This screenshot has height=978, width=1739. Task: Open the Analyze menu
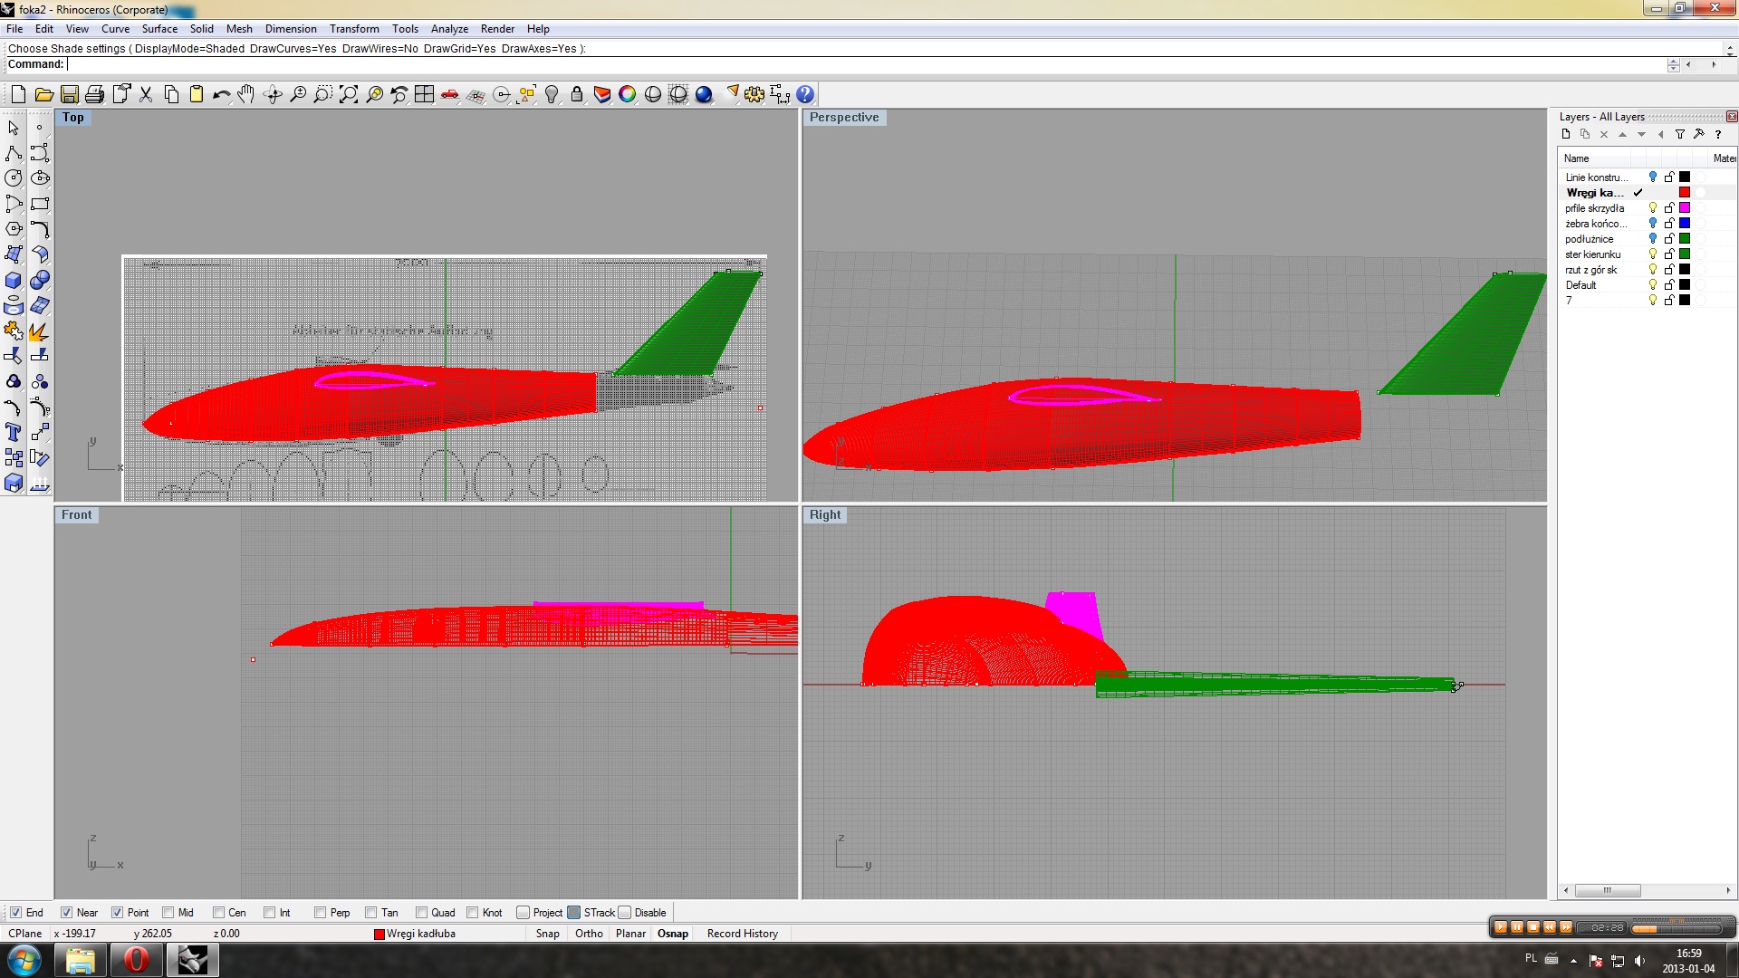(x=449, y=29)
